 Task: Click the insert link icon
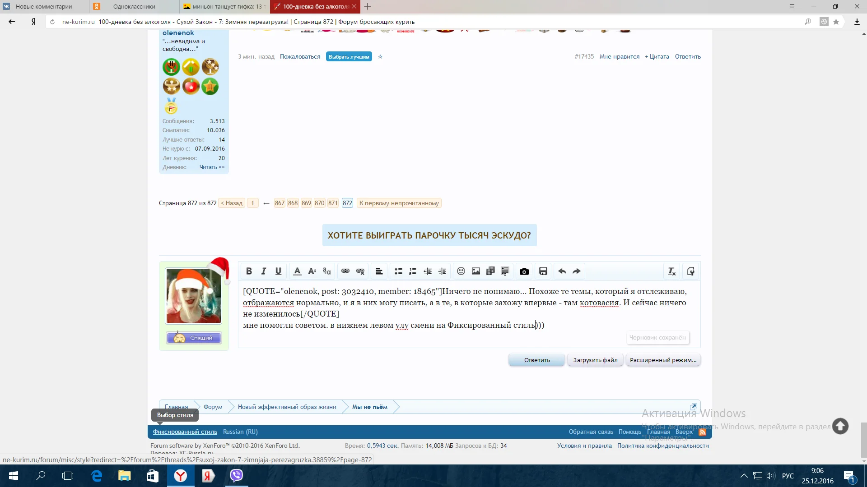click(x=345, y=271)
